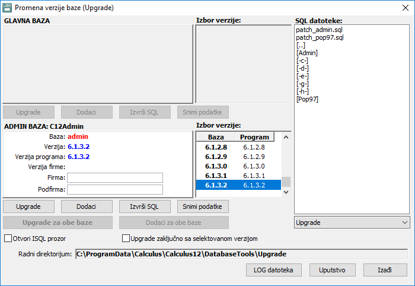Click into the Firma text field

tap(114, 178)
